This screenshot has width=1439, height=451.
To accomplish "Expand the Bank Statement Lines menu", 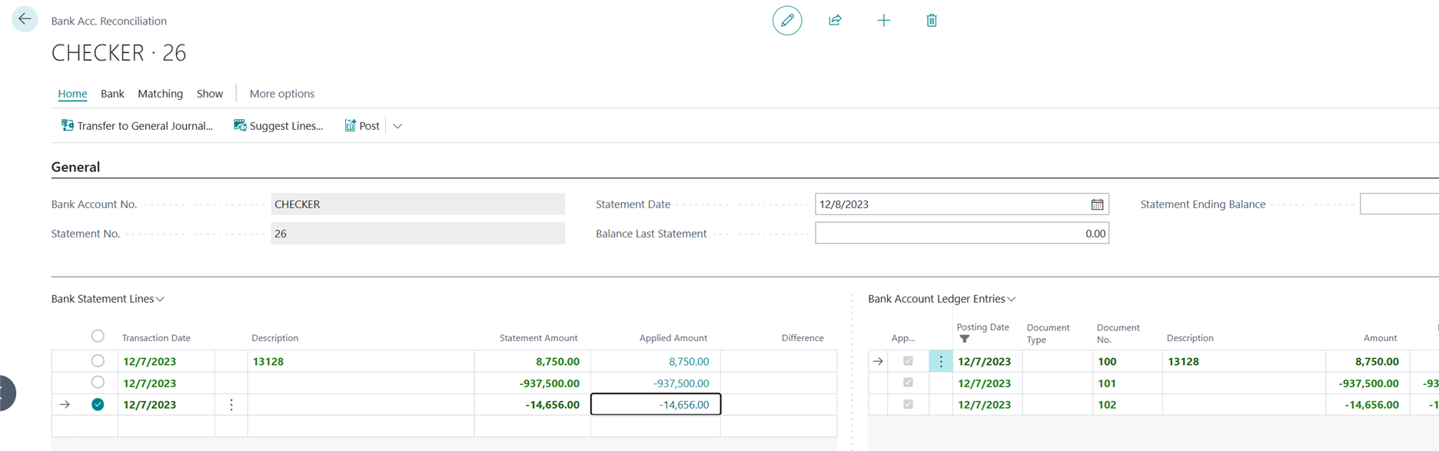I will [108, 299].
